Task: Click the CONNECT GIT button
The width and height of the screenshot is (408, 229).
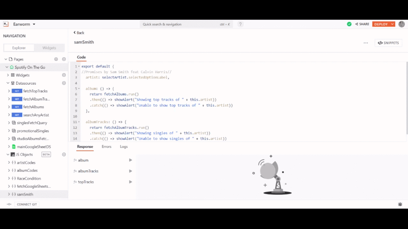Action: coord(27,204)
